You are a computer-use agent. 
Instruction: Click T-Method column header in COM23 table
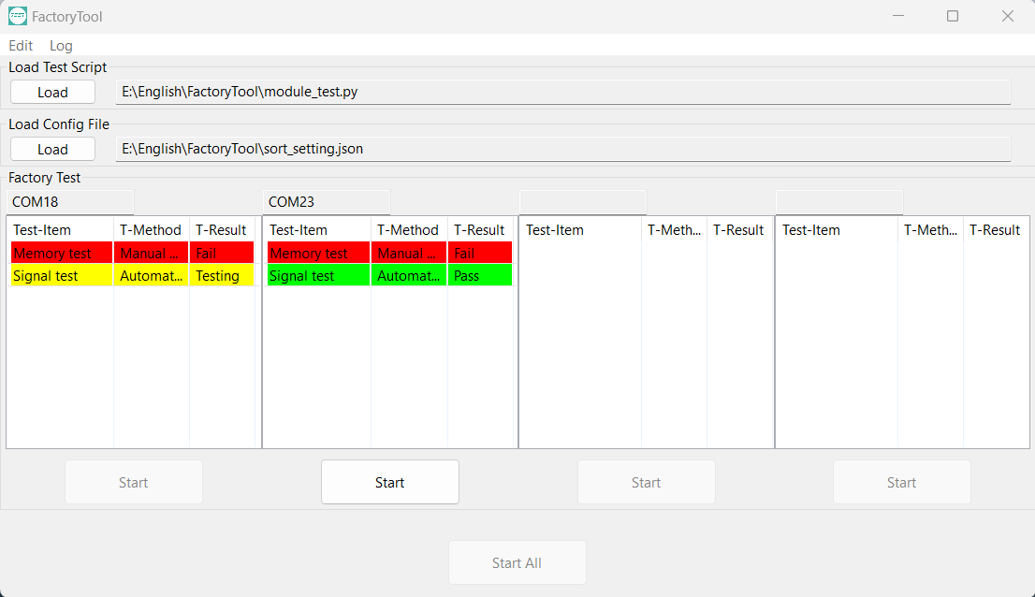408,230
